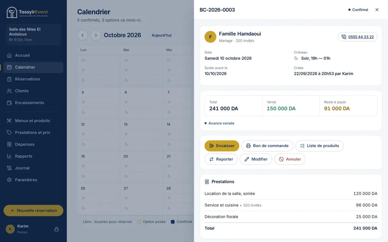Close the BC-2026-0003 detail panel
The image size is (388, 242).
click(377, 10)
